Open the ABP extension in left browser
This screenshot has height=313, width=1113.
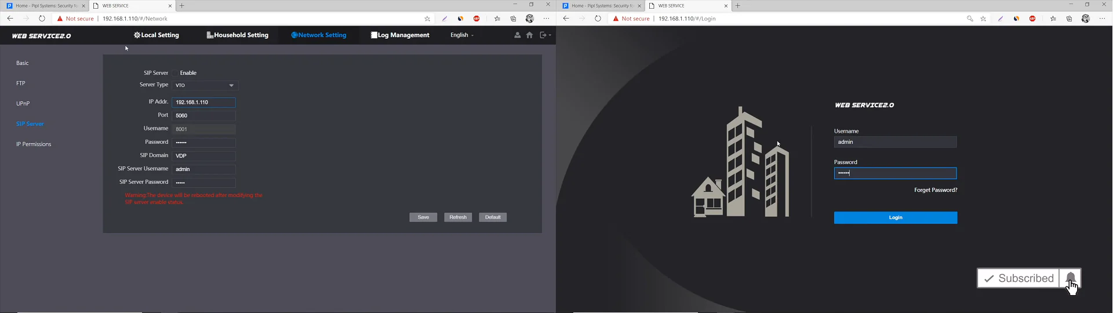coord(477,19)
